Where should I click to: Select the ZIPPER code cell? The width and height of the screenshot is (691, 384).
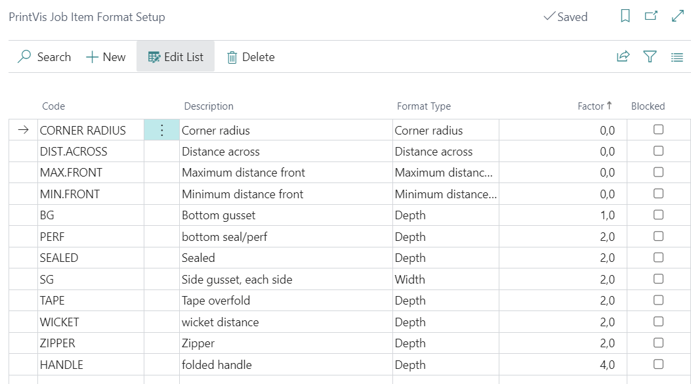pyautogui.click(x=91, y=343)
